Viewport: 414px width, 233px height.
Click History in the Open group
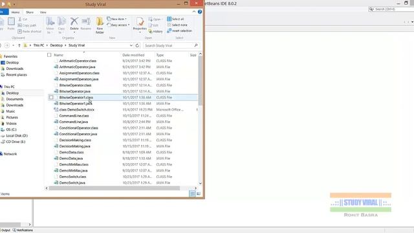155,32
